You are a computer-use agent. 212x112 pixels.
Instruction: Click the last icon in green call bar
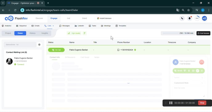pos(202,71)
